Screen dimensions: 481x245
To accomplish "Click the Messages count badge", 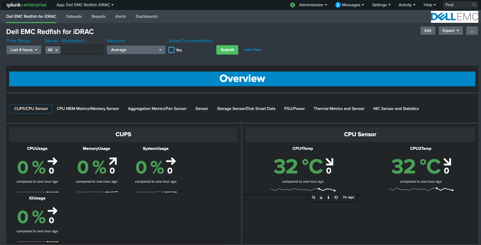I will click(x=338, y=5).
